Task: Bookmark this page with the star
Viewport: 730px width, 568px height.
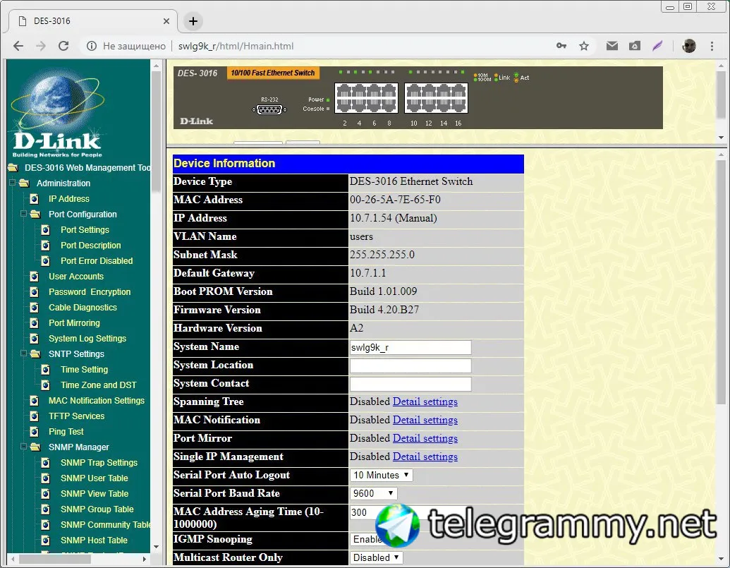Action: click(x=584, y=46)
